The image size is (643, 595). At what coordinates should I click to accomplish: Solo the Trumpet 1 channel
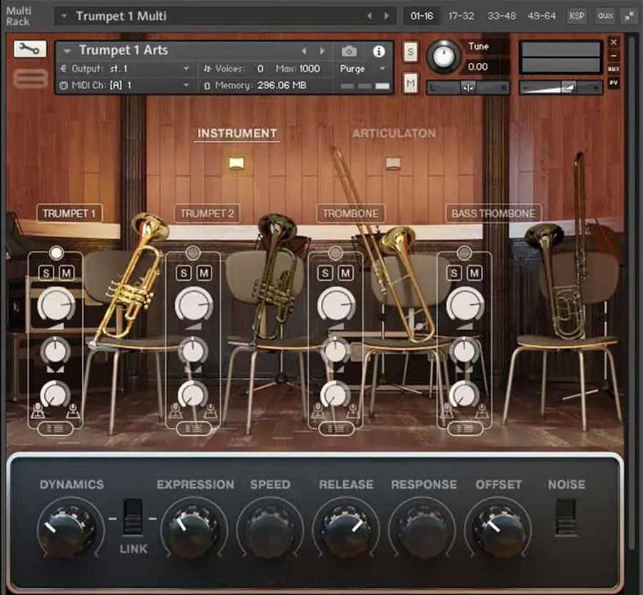(x=46, y=273)
